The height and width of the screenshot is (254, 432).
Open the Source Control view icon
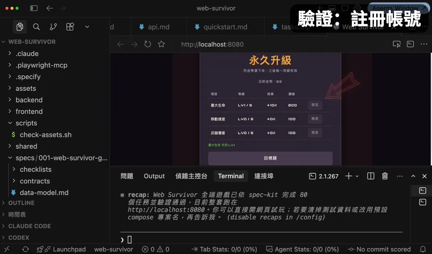[53, 27]
